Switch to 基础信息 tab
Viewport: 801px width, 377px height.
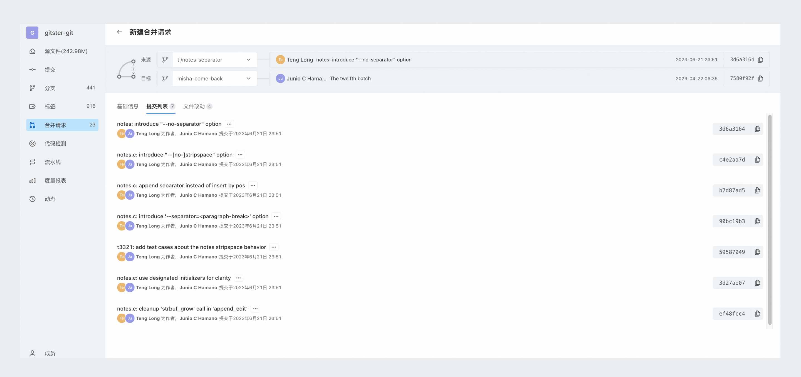tap(127, 106)
